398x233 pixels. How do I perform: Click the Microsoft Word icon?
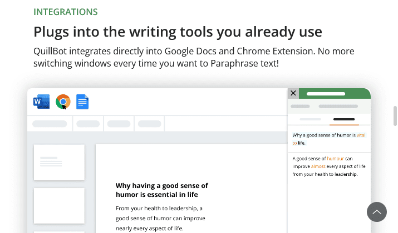(x=42, y=102)
